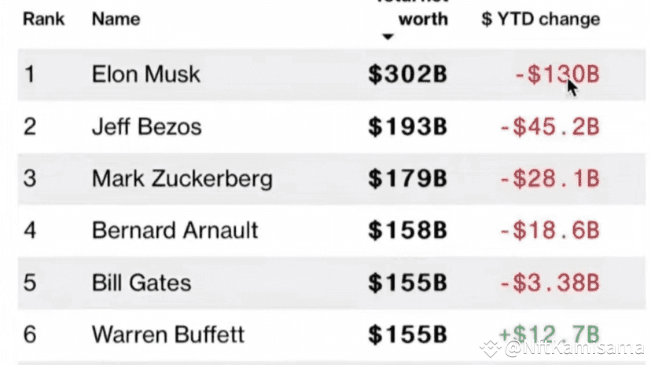Click on Bernard Arnault's name
This screenshot has height=365, width=651.
(x=175, y=230)
